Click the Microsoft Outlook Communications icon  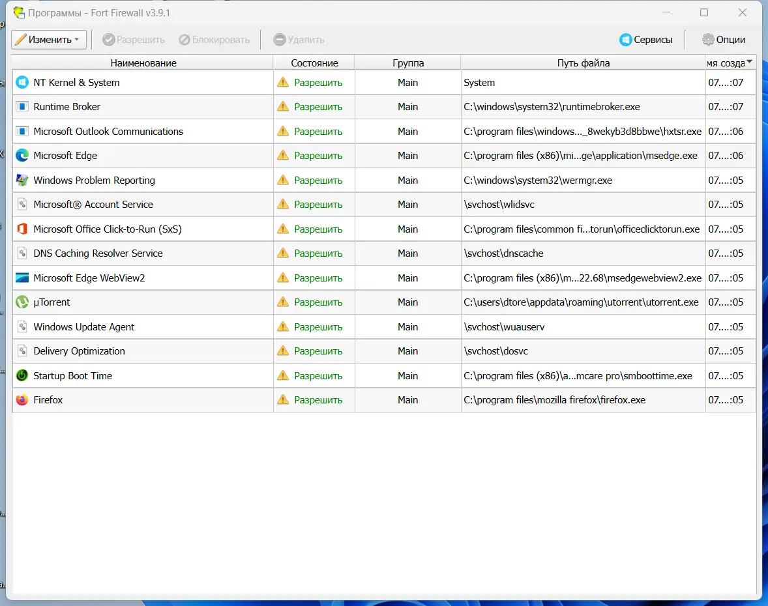(22, 131)
